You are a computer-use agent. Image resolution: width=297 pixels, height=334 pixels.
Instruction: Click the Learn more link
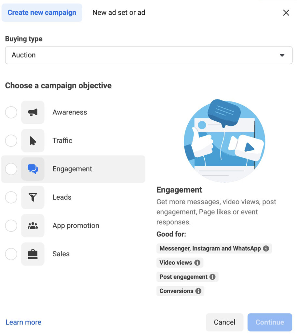pos(23,322)
